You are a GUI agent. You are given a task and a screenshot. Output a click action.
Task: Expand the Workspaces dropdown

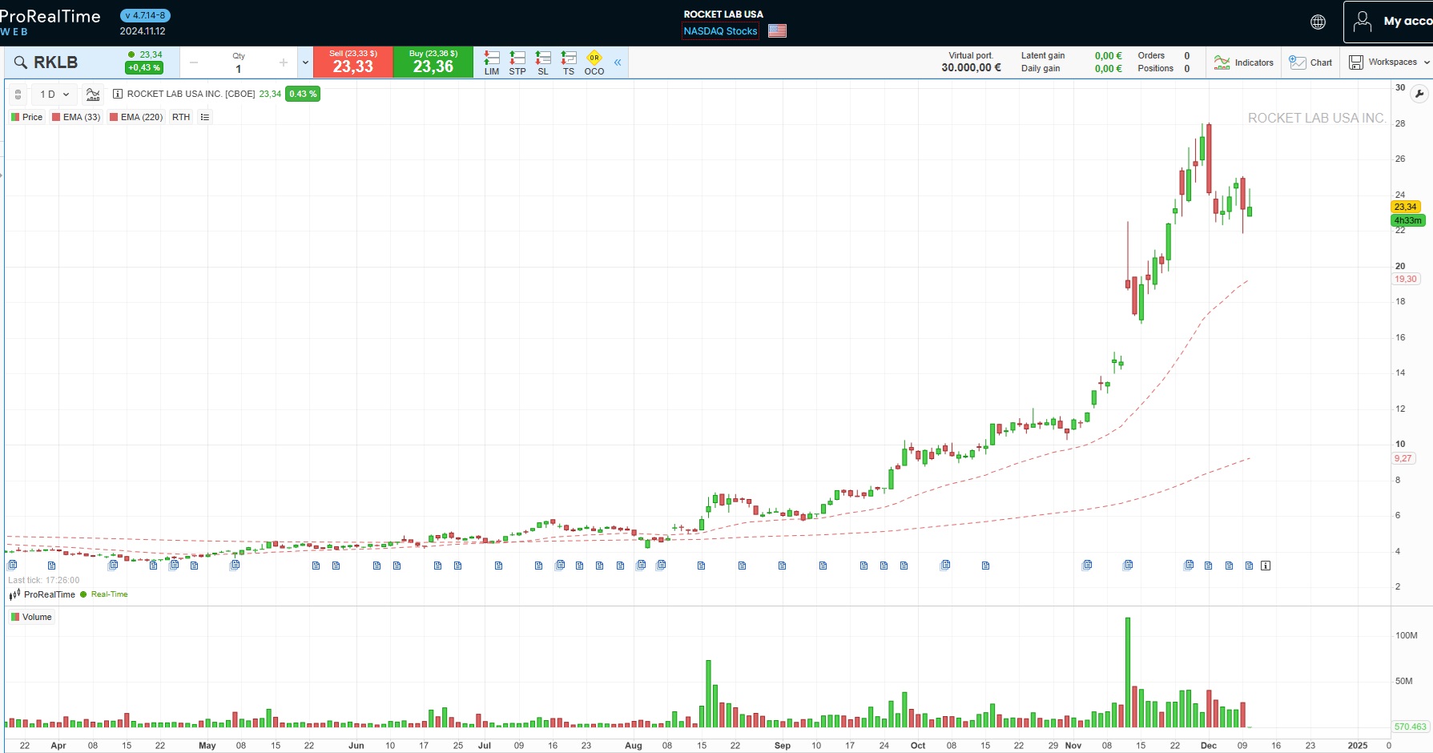pos(1389,62)
